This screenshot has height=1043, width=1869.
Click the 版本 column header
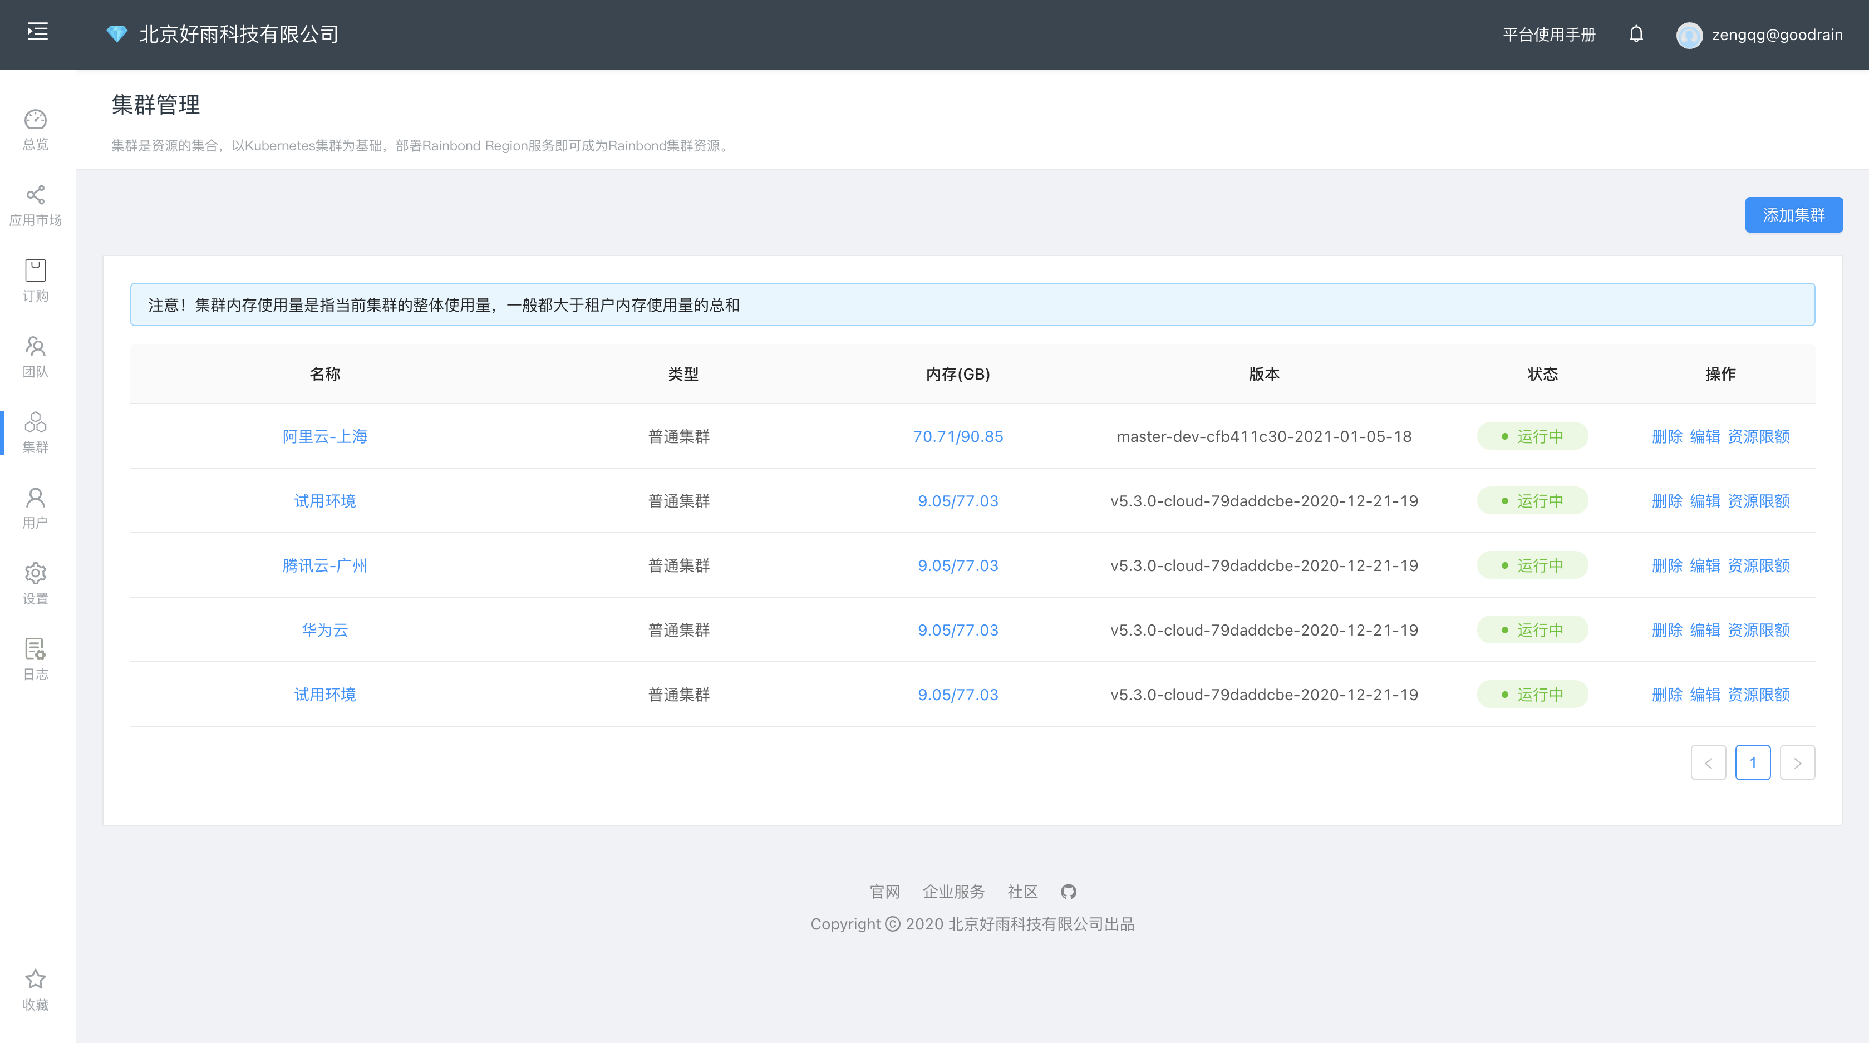point(1264,373)
